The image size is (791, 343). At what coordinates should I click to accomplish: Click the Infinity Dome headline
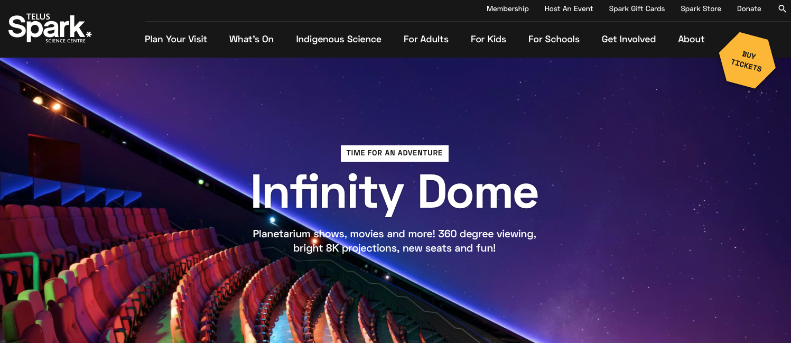click(x=394, y=192)
